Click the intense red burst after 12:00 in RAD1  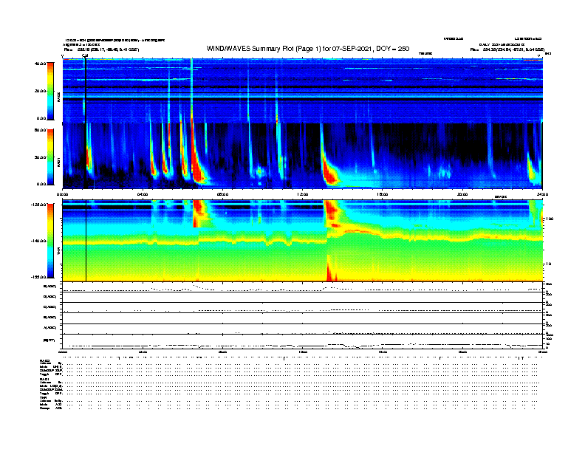tap(329, 172)
